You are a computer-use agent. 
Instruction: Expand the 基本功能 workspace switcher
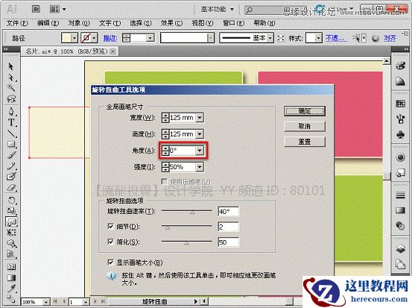(217, 9)
